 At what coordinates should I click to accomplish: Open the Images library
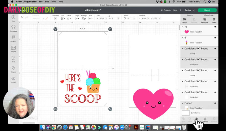tap(13, 49)
